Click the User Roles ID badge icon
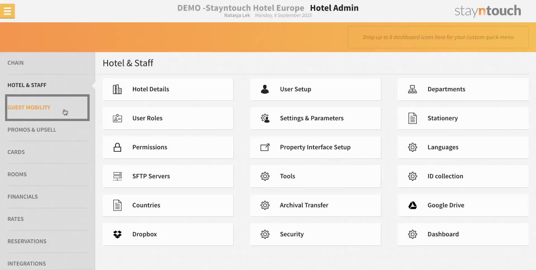This screenshot has height=270, width=536. coord(117,118)
